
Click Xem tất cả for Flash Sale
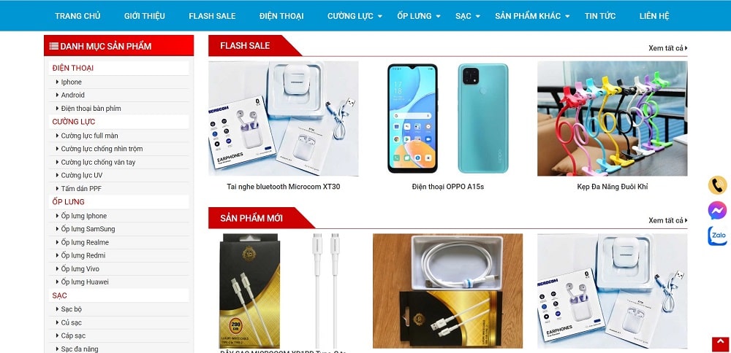668,48
